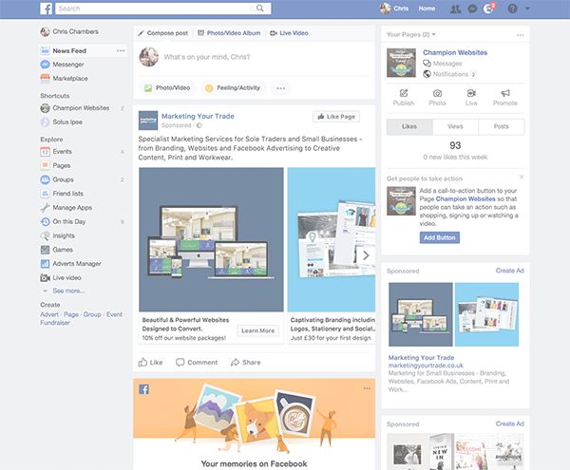Viewport: 570px width, 470px height.
Task: Open Champion Websites page thumbnail in Your Pages
Action: click(x=401, y=63)
